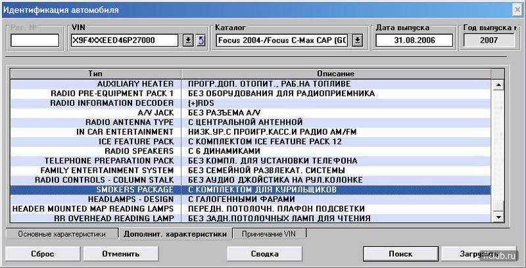The image size is (526, 268).
Task: Click the Загрузить button
Action: click(x=479, y=254)
